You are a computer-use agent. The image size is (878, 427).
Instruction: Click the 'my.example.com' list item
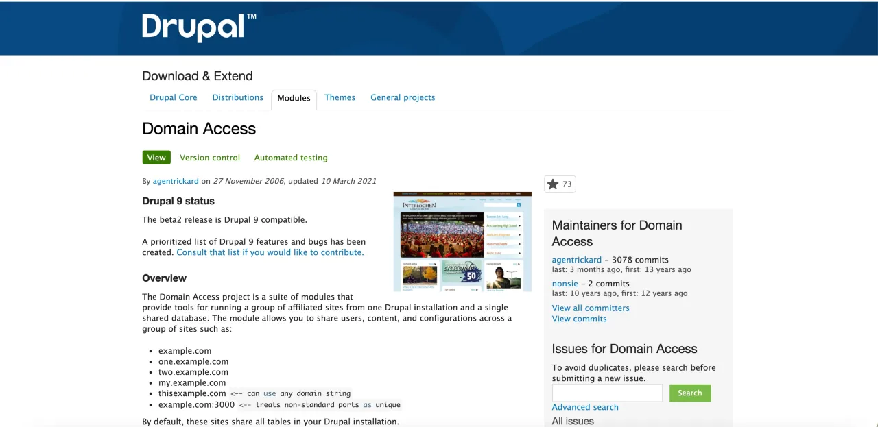click(x=192, y=382)
